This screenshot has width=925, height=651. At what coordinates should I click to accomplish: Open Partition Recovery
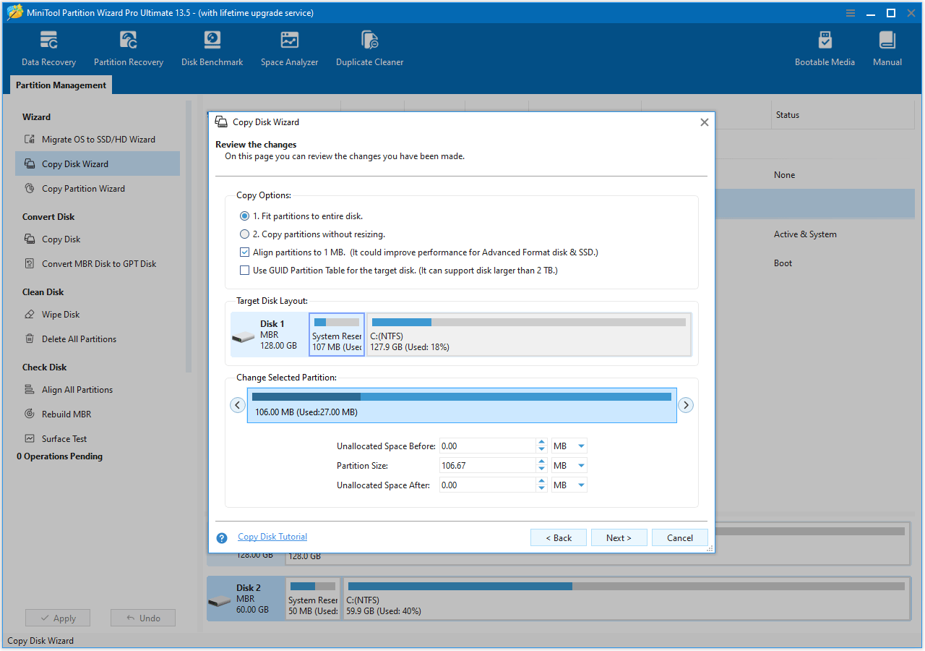tap(128, 47)
